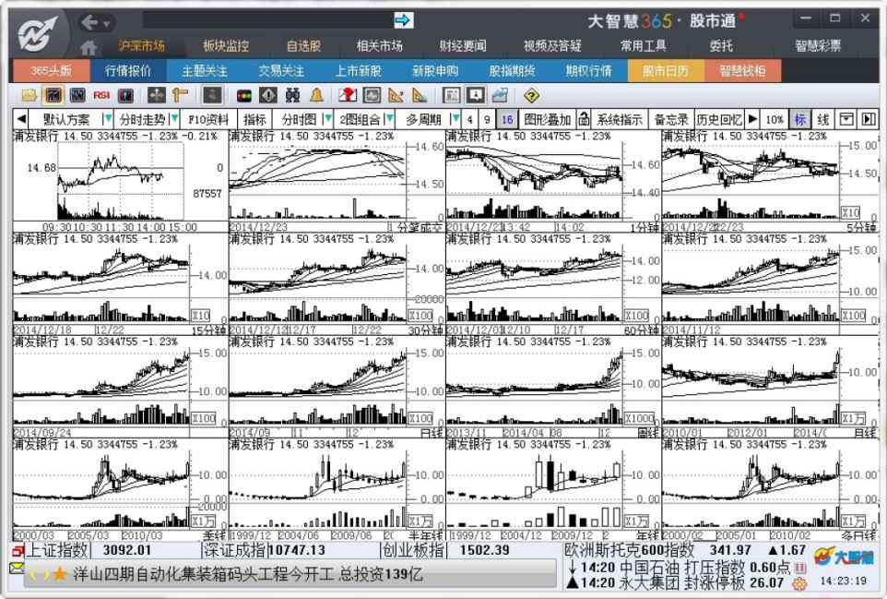This screenshot has width=887, height=599.
Task: Click the skip-to-end arrow button
Action: [x=869, y=119]
